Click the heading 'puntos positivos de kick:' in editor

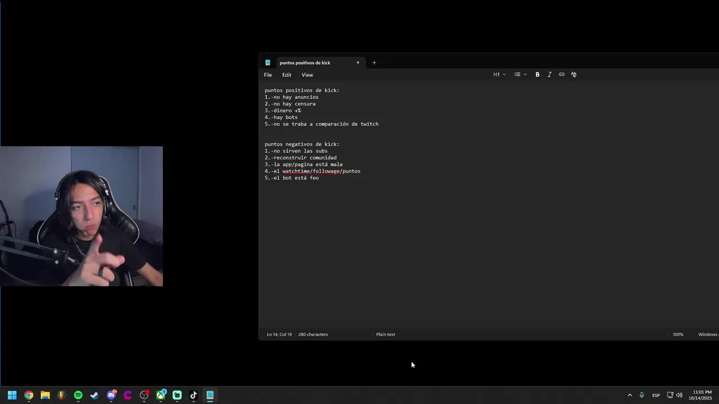pyautogui.click(x=302, y=90)
